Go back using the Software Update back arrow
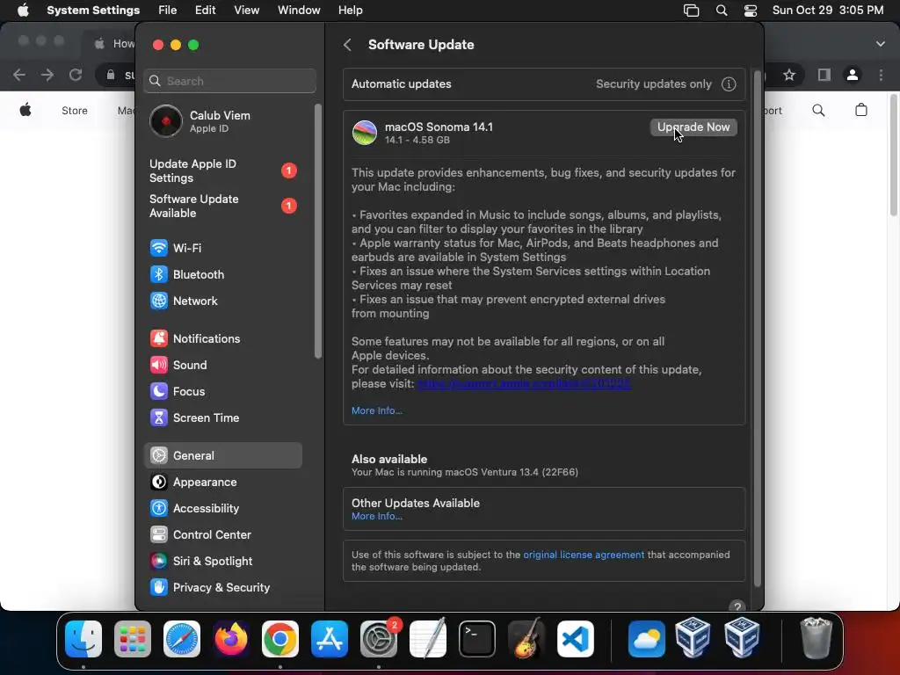The height and width of the screenshot is (675, 900). click(347, 45)
